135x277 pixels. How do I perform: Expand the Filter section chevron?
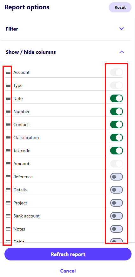tap(122, 29)
